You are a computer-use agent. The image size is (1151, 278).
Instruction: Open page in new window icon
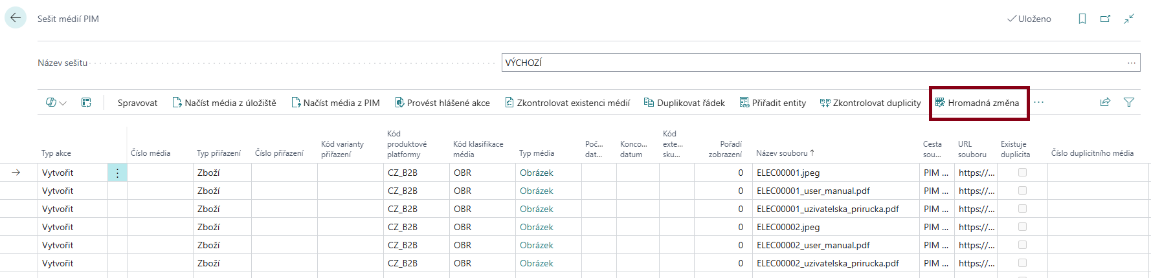[1105, 19]
